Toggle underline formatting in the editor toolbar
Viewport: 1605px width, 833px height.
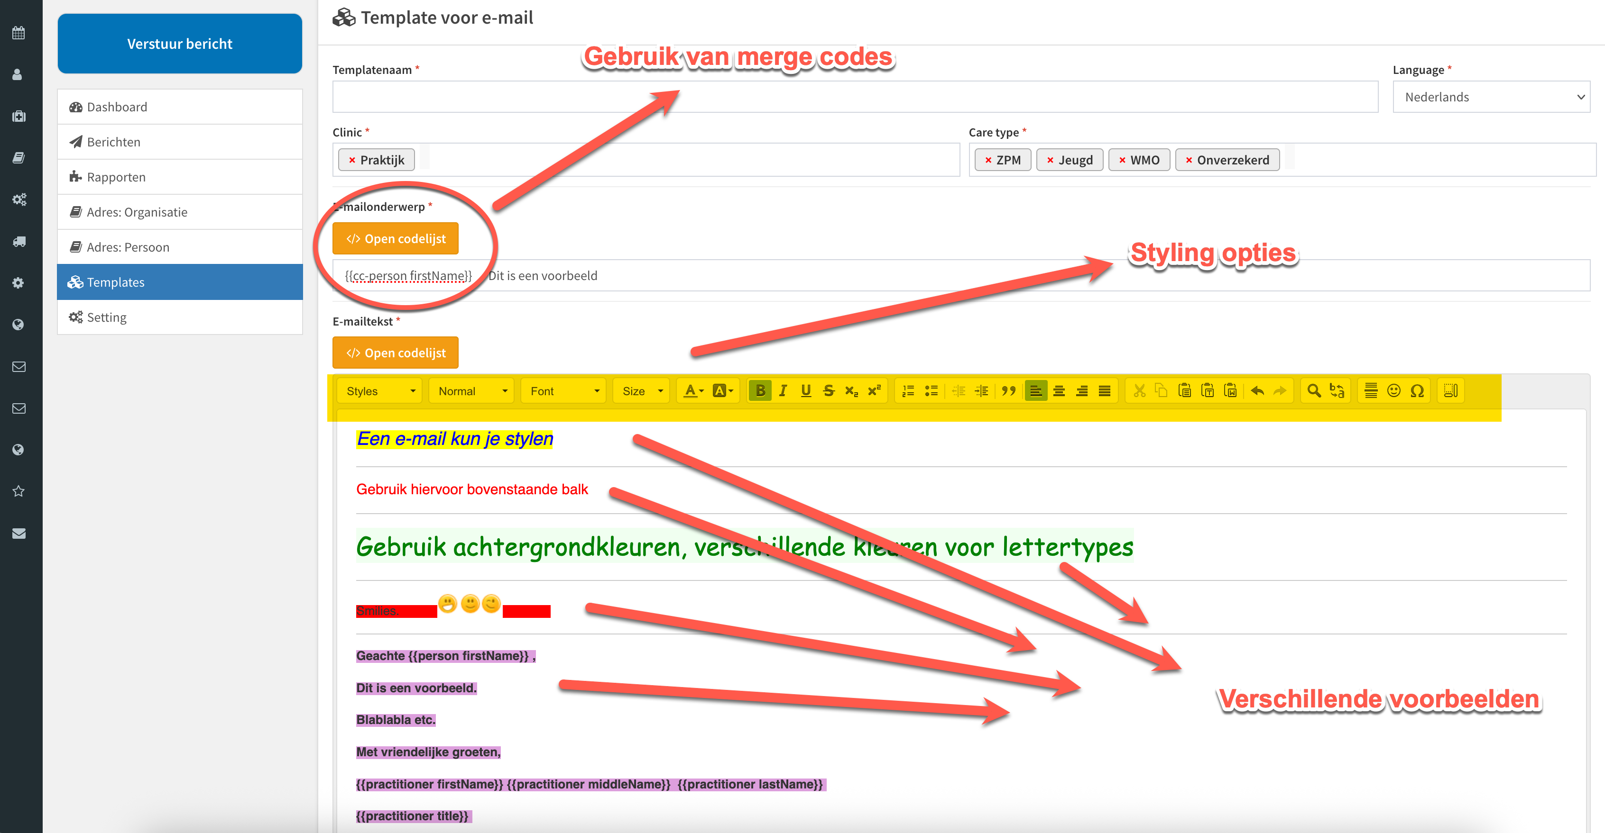[806, 391]
